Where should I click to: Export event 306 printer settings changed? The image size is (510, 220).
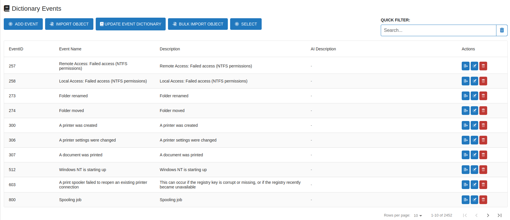pos(465,140)
